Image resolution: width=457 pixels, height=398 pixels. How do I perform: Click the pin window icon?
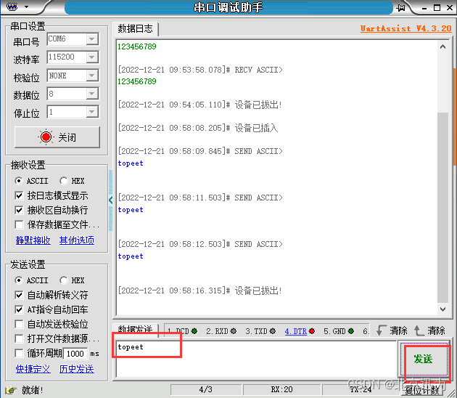coord(401,7)
